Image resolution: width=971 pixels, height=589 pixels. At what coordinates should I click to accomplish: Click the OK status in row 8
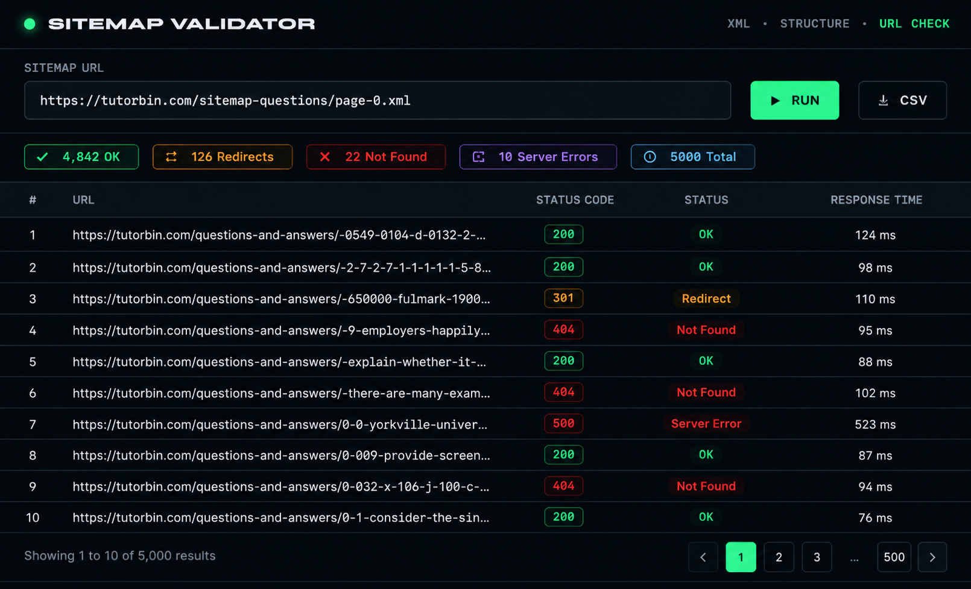click(x=706, y=455)
